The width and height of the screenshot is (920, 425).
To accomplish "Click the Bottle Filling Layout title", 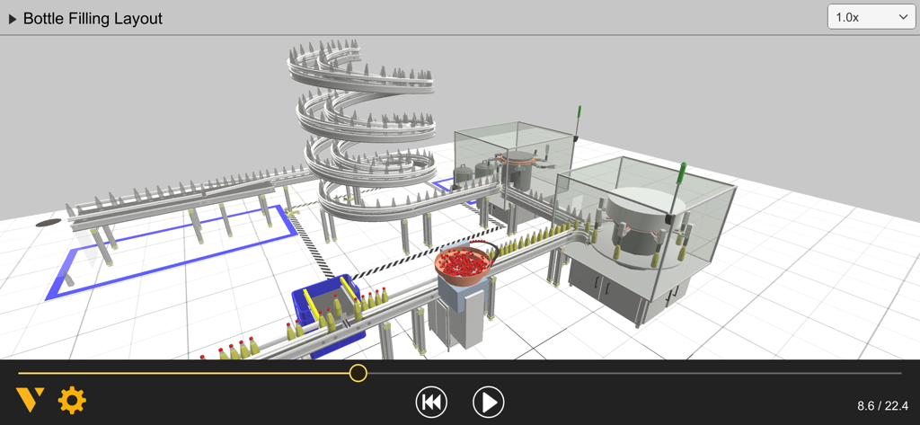I will 93,19.
